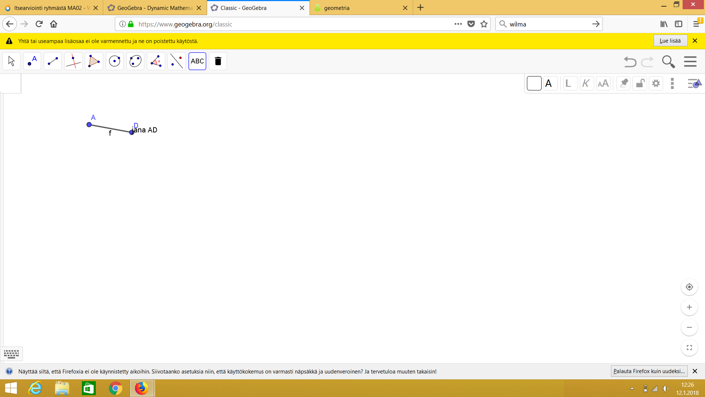Open the three-dot more options menu
Image resolution: width=705 pixels, height=397 pixels.
pyautogui.click(x=672, y=83)
